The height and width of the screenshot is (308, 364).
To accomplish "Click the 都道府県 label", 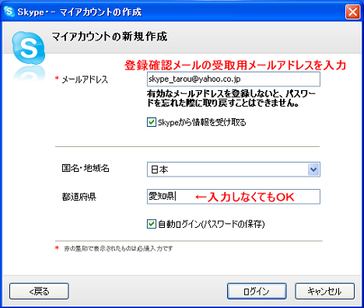I will 79,197.
